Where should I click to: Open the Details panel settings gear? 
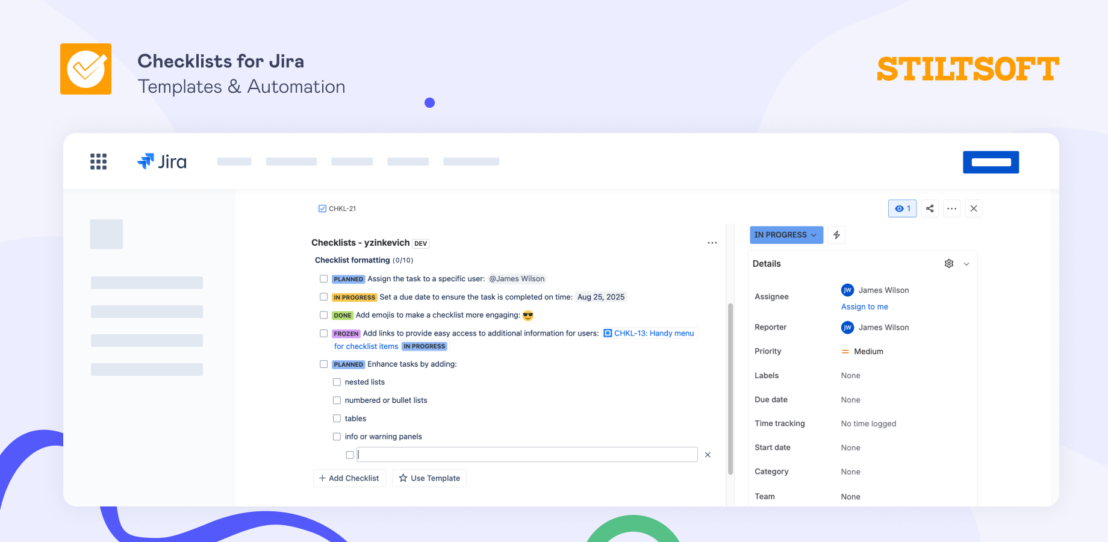point(948,263)
